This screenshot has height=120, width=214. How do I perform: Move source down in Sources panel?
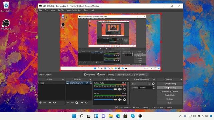point(86,103)
